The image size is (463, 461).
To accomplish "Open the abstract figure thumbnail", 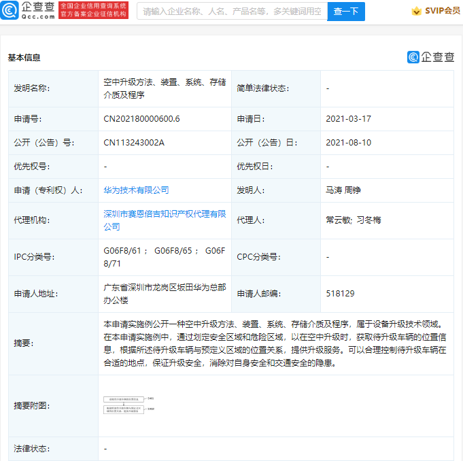I will click(128, 405).
